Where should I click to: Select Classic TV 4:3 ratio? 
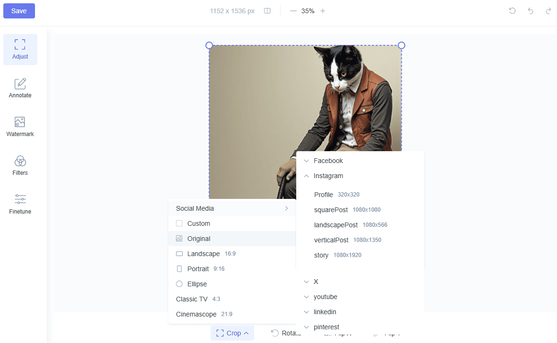232,299
